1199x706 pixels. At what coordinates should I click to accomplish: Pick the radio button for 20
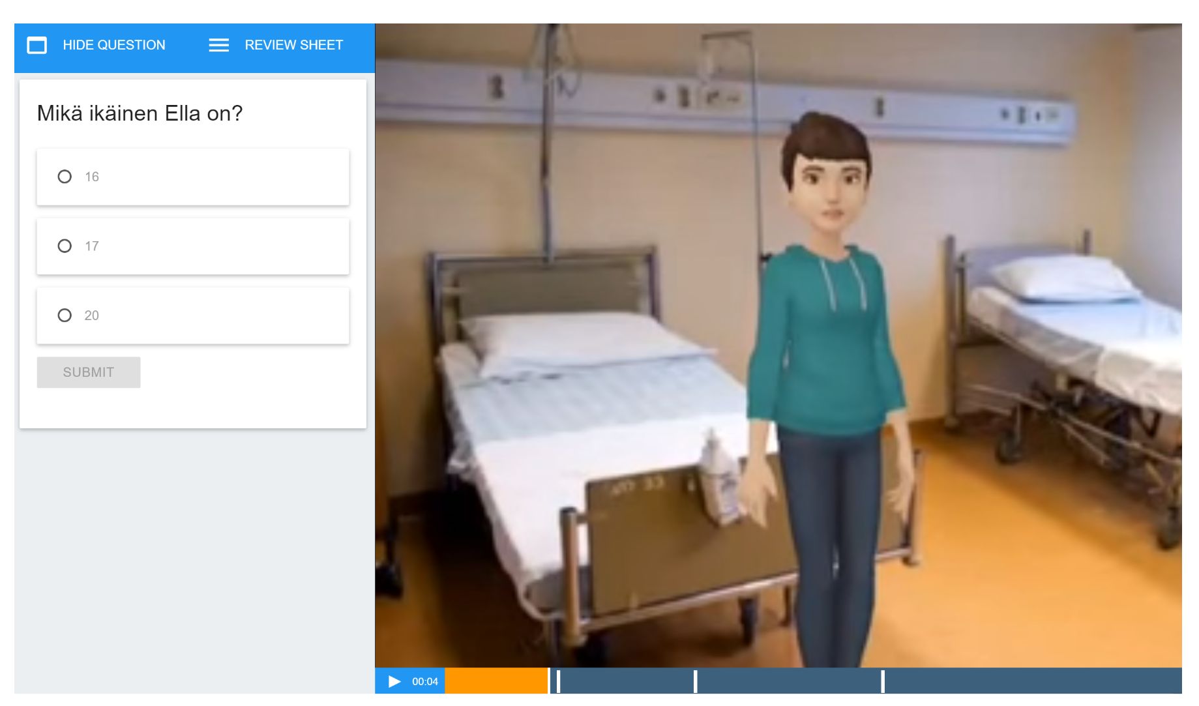(65, 316)
